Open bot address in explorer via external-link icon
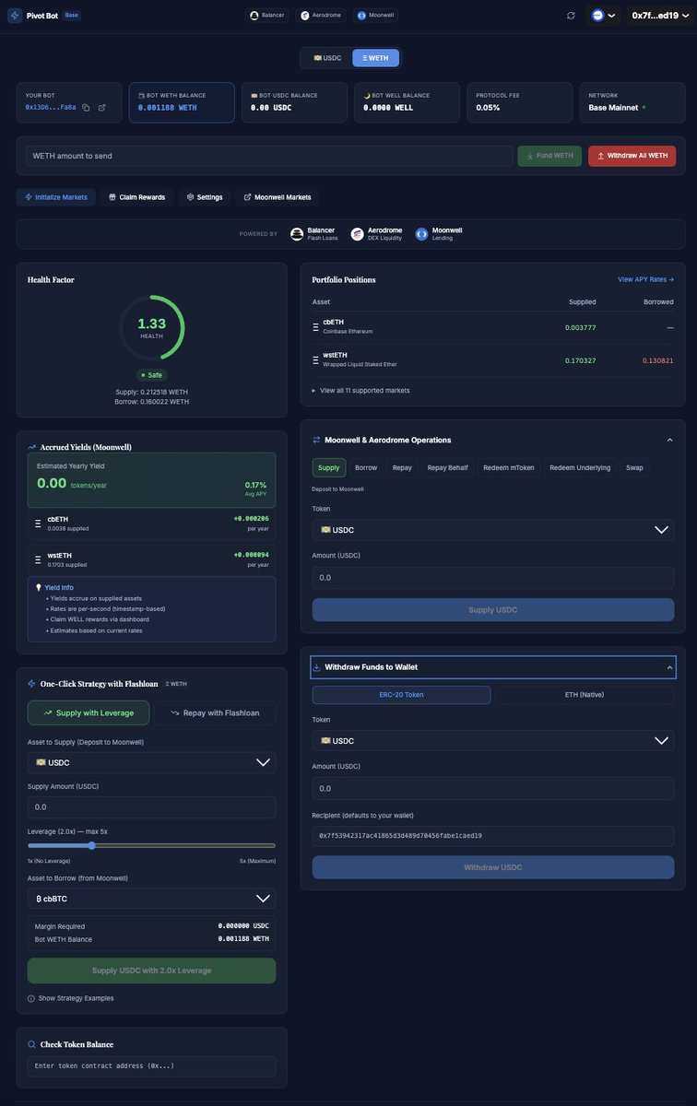The height and width of the screenshot is (1106, 697). (x=101, y=108)
